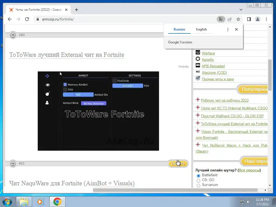This screenshot has width=276, height=207.
Task: Go back with browser back arrow
Action: coord(10,19)
